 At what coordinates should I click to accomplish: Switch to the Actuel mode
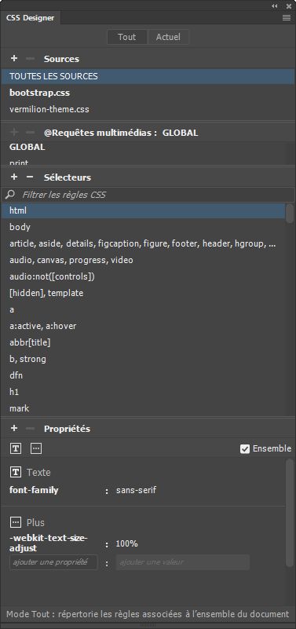click(168, 37)
